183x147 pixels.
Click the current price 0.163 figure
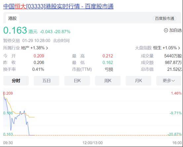15,30
